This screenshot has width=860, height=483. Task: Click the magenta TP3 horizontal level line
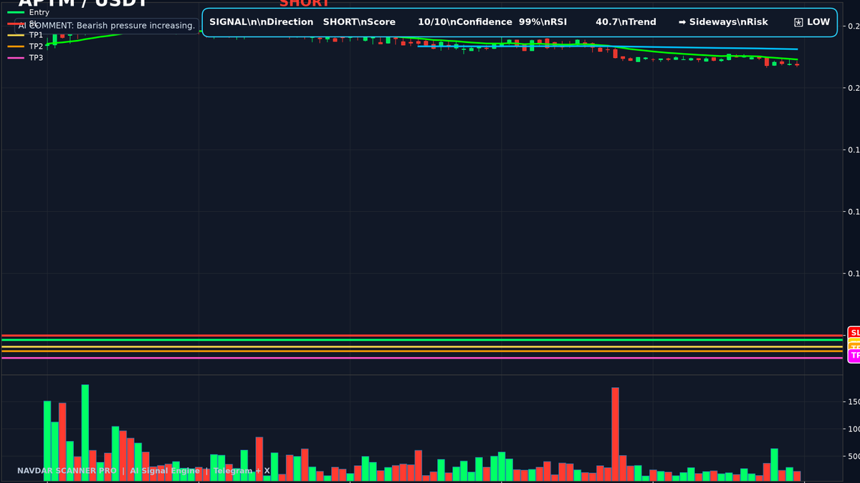click(423, 358)
